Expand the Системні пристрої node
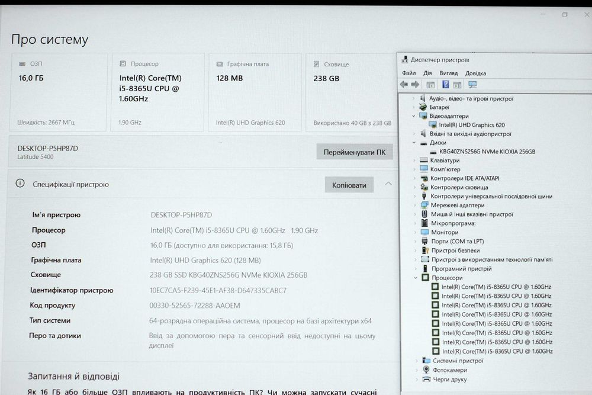This screenshot has width=592, height=395. (416, 361)
